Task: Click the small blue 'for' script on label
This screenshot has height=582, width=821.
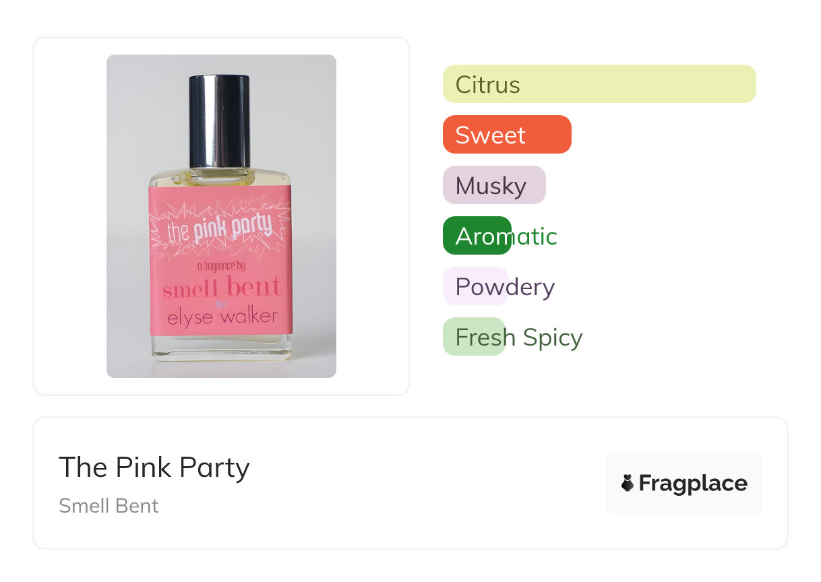Action: (222, 304)
